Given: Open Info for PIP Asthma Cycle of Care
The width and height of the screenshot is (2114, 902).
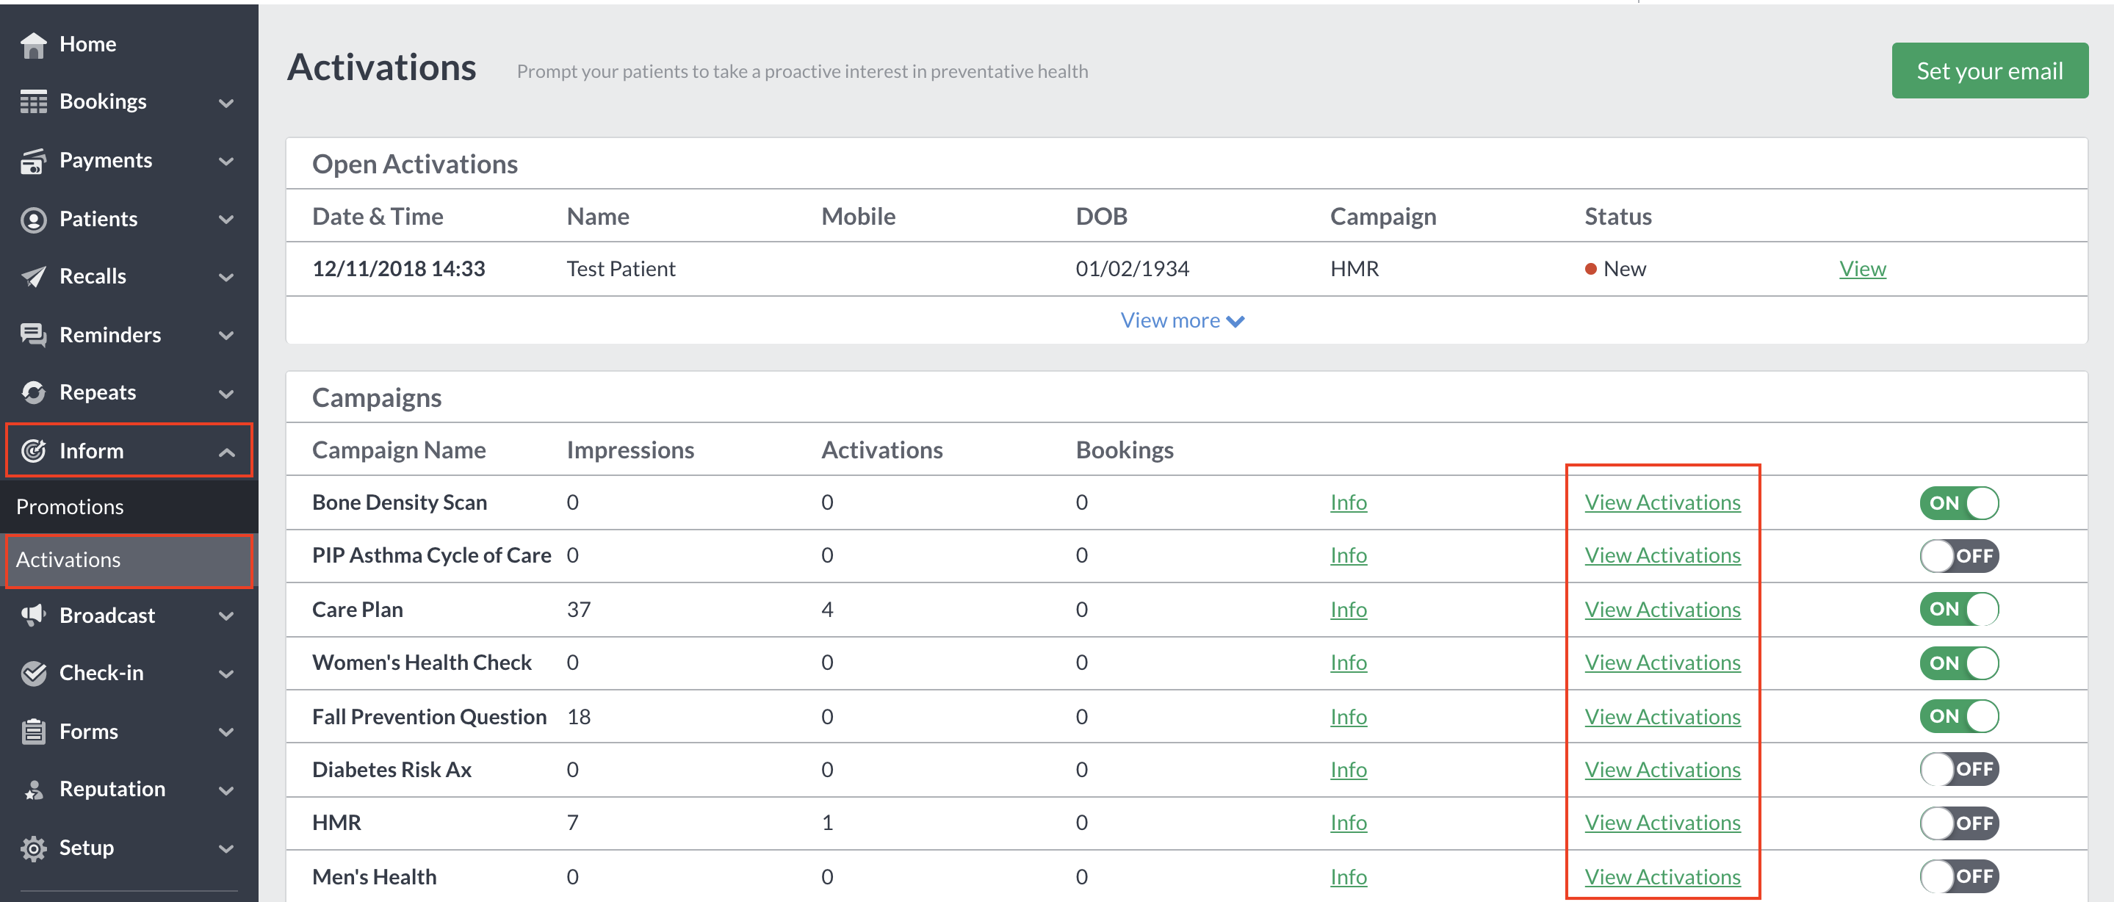Looking at the screenshot, I should pyautogui.click(x=1349, y=555).
